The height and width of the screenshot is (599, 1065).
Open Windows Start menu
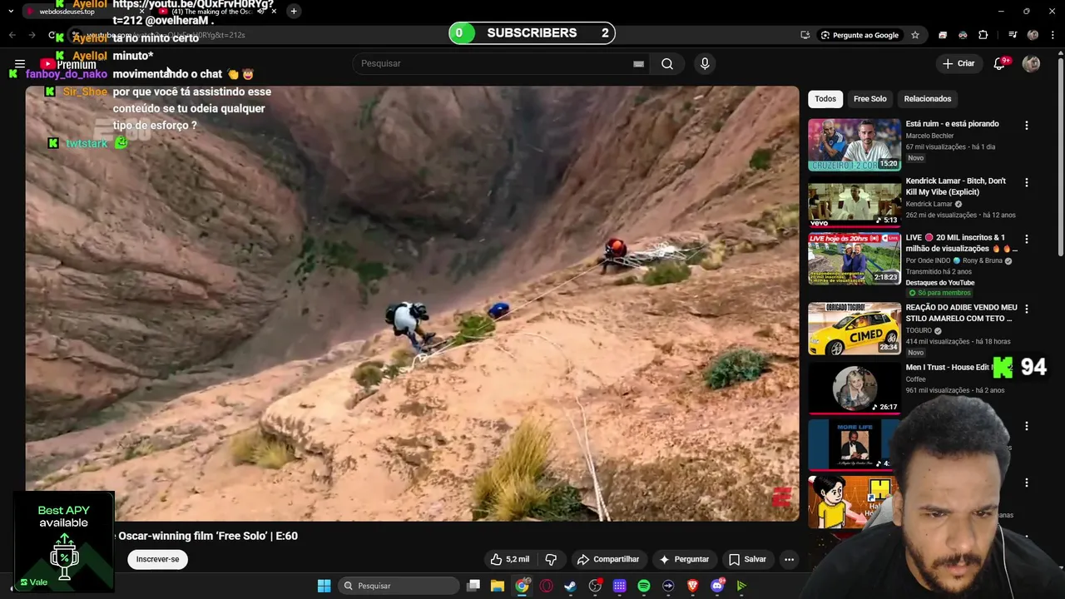pos(324,586)
